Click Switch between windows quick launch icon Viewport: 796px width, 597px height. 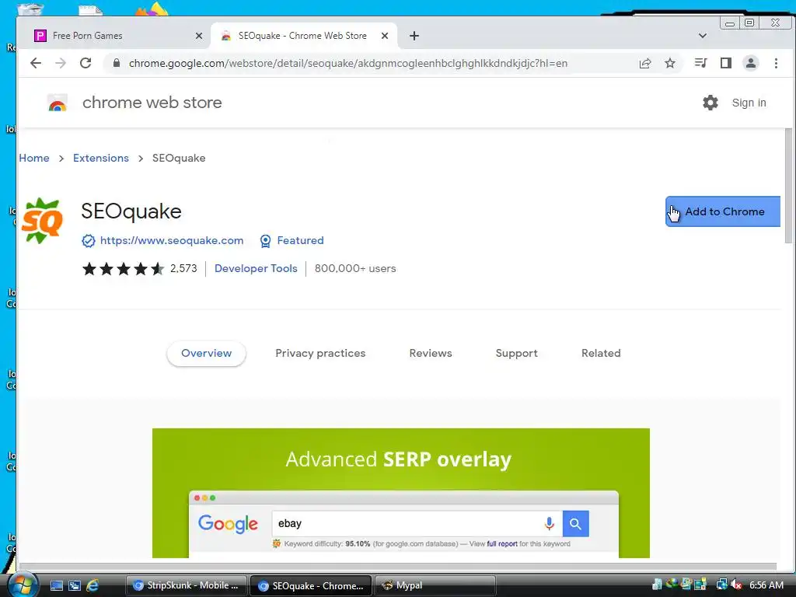click(75, 586)
